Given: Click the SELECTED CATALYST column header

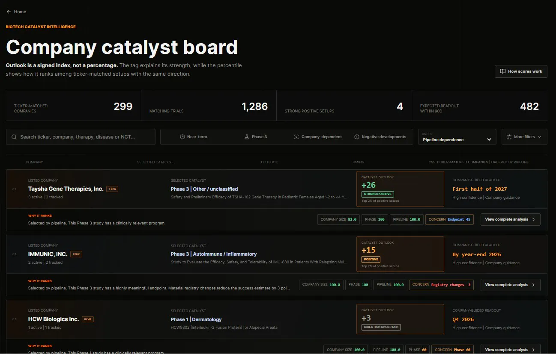Looking at the screenshot, I should [x=155, y=162].
